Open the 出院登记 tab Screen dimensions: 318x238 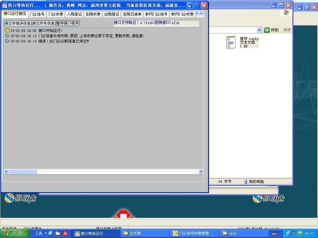(112, 14)
